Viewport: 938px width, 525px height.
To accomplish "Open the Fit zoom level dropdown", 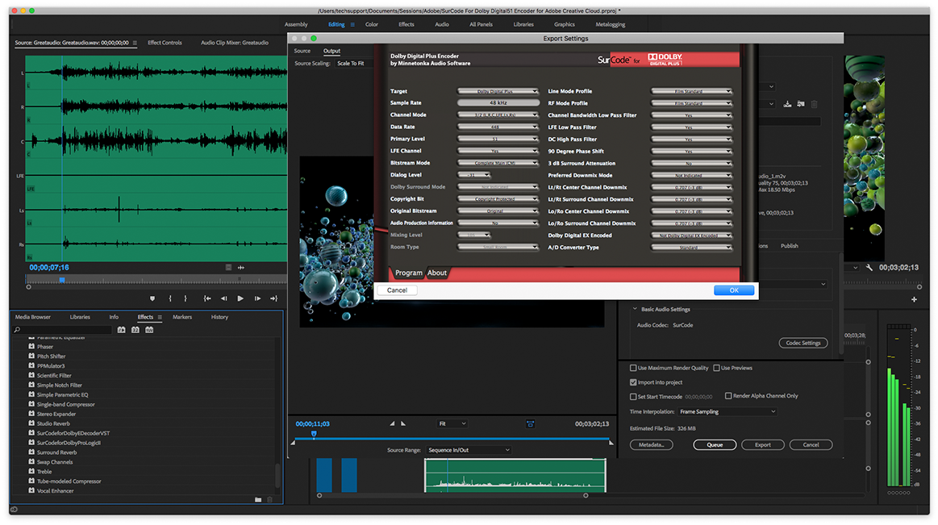I will click(452, 423).
